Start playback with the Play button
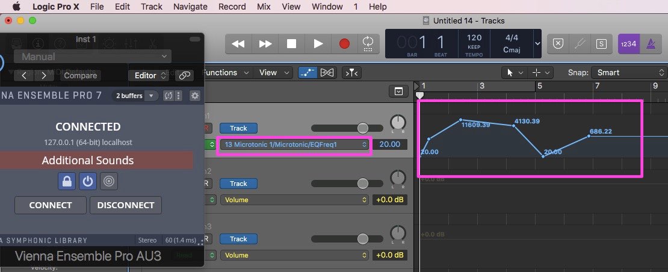The width and height of the screenshot is (668, 272). [318, 43]
